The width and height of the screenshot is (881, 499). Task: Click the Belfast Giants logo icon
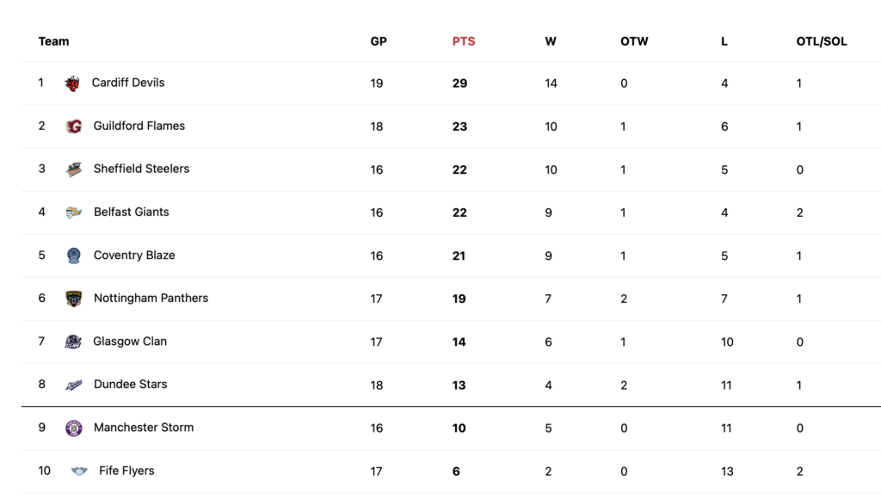click(x=74, y=213)
